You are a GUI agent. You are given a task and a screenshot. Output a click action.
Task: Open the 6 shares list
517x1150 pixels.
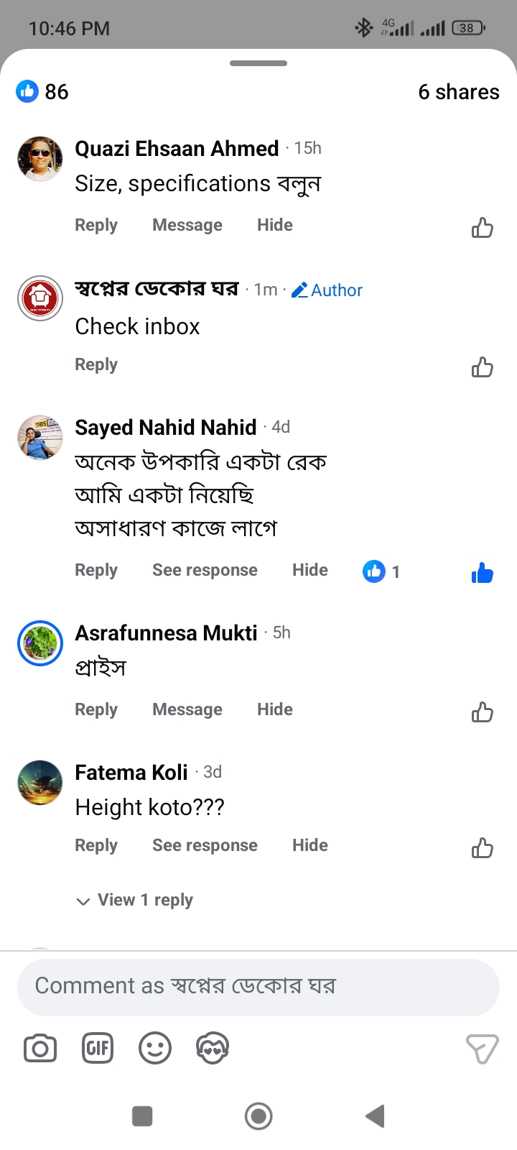click(x=458, y=92)
